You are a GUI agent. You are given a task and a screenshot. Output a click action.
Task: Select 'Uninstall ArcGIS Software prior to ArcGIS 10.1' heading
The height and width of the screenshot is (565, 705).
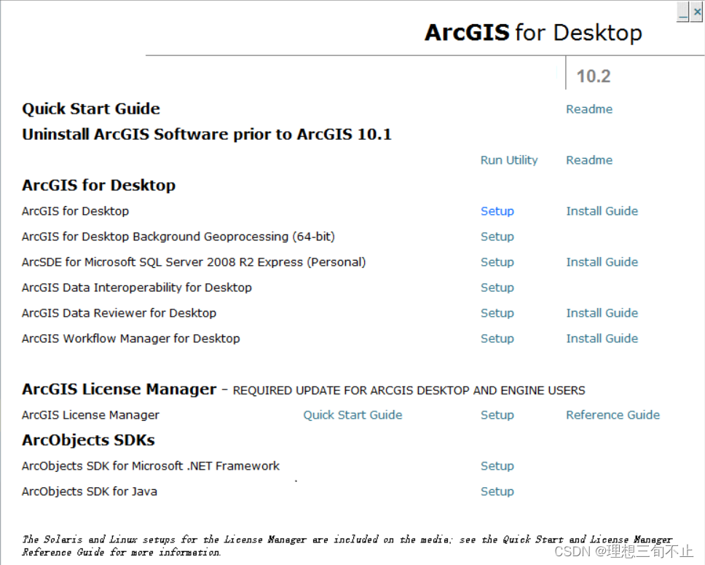click(x=207, y=135)
